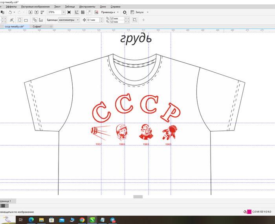Screen dimensions: 275x224
Task: Open the units dropdown showing миллиметры
Action: point(69,20)
